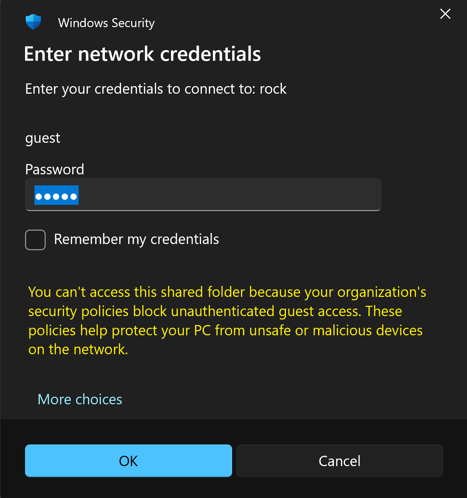Expand More choices

pos(80,399)
